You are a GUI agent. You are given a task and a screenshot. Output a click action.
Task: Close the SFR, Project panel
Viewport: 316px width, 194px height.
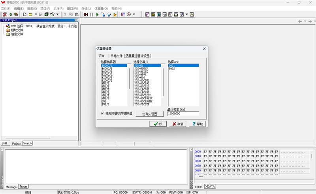click(x=76, y=20)
